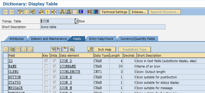Toggle the Key checkbox for field OLENG

46,72
